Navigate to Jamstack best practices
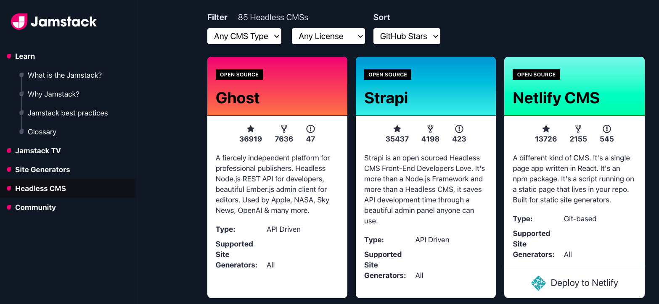 (x=68, y=113)
